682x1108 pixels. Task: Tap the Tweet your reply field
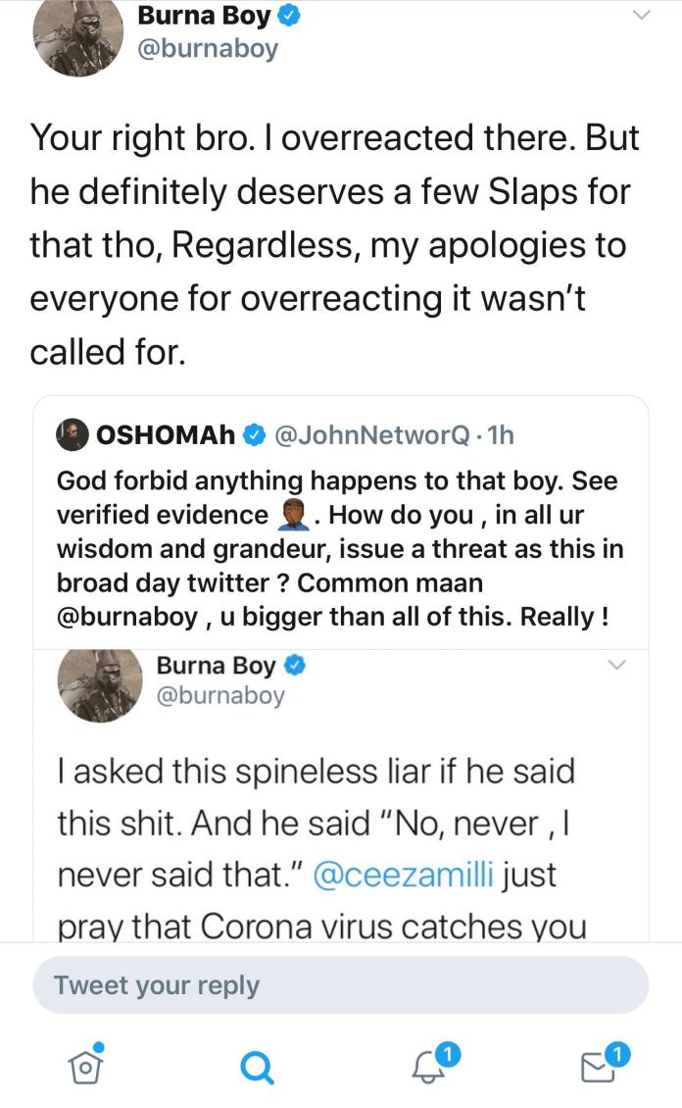click(x=340, y=984)
